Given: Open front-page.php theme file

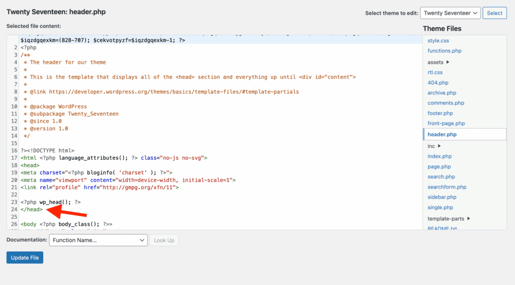Looking at the screenshot, I should tap(446, 124).
